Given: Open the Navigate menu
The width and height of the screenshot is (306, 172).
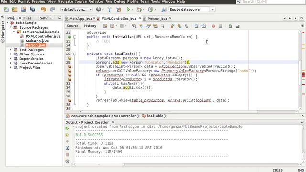Looking at the screenshot, I should coord(65,2).
